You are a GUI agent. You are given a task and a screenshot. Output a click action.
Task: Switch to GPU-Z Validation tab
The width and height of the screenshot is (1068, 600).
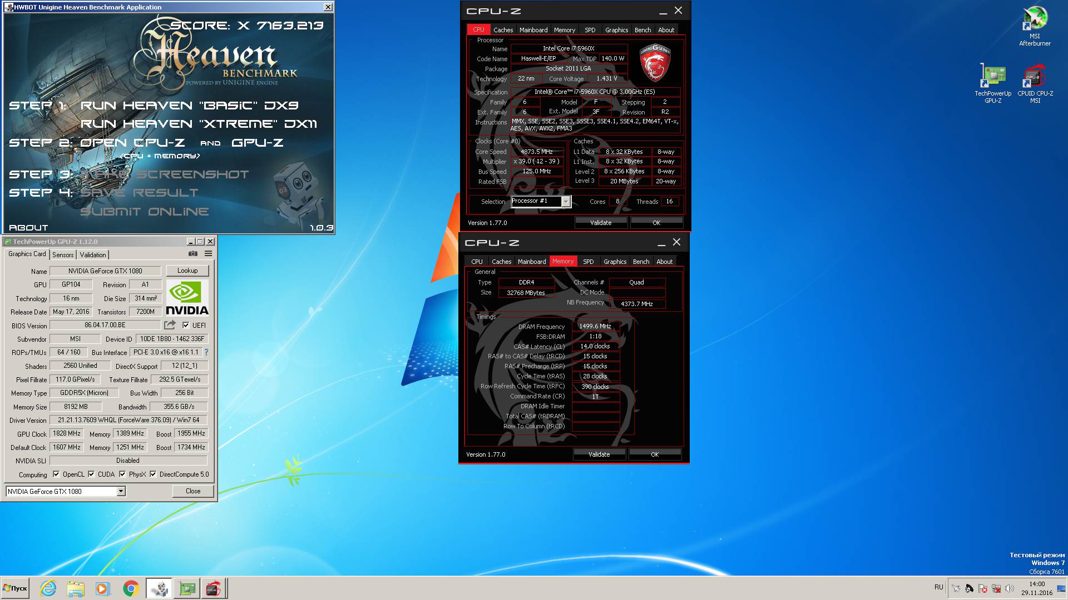point(93,254)
